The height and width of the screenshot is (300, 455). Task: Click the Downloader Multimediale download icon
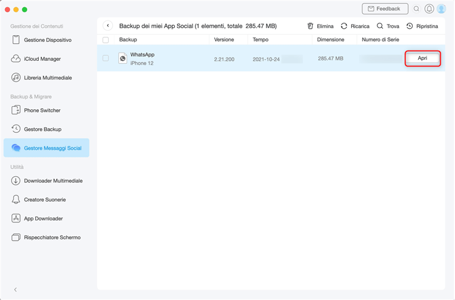pos(16,181)
